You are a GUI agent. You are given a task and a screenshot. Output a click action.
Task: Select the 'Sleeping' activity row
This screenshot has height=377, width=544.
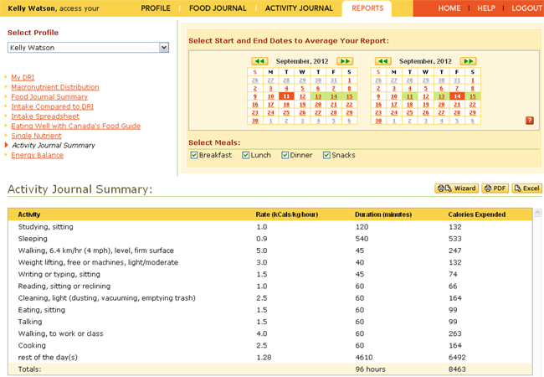click(270, 239)
